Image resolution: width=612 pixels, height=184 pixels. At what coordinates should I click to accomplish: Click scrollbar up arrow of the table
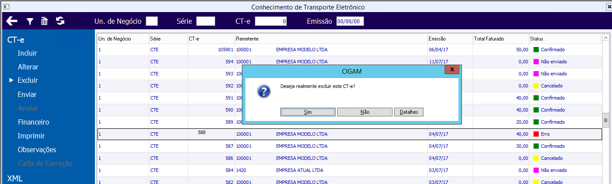coord(606,38)
